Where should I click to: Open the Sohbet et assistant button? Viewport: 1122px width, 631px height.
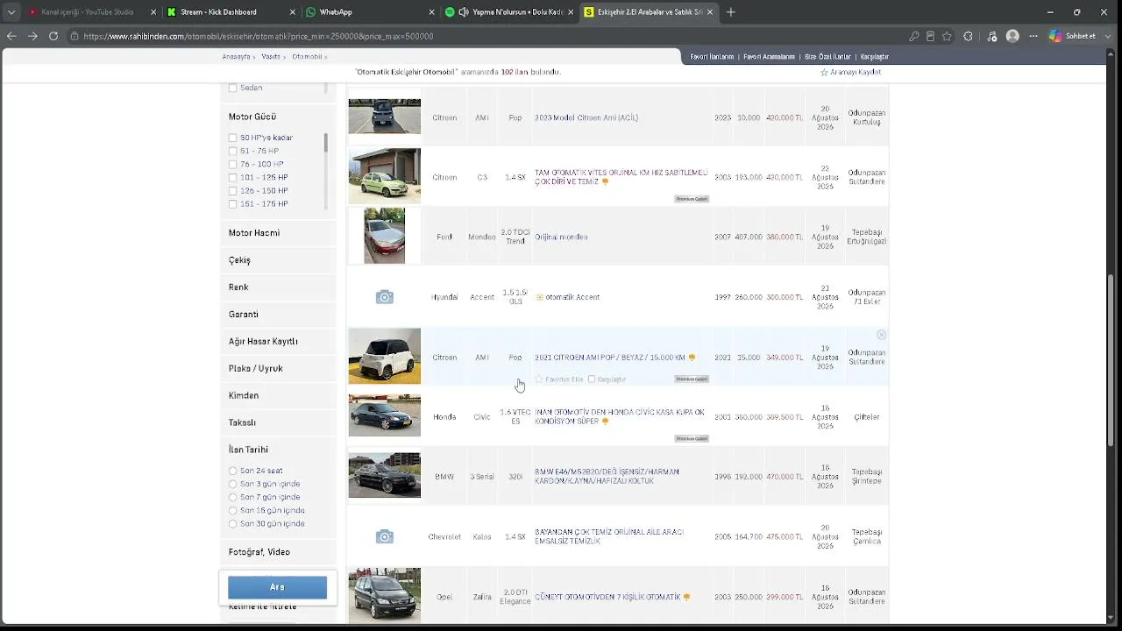pos(1073,36)
